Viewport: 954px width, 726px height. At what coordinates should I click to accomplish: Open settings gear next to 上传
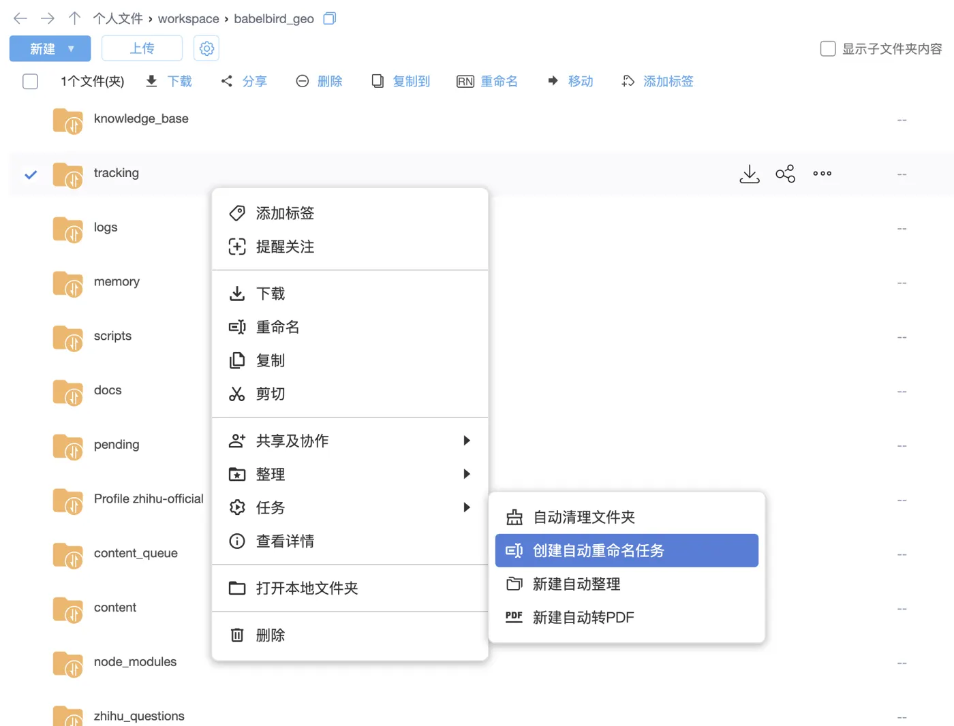[206, 48]
